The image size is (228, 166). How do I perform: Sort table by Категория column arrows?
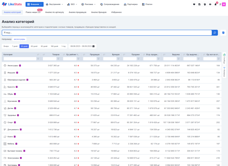coord(38,55)
